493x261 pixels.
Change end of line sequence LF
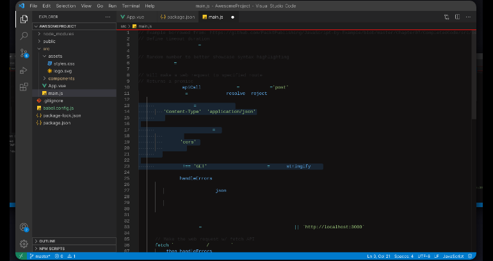pos(437,257)
